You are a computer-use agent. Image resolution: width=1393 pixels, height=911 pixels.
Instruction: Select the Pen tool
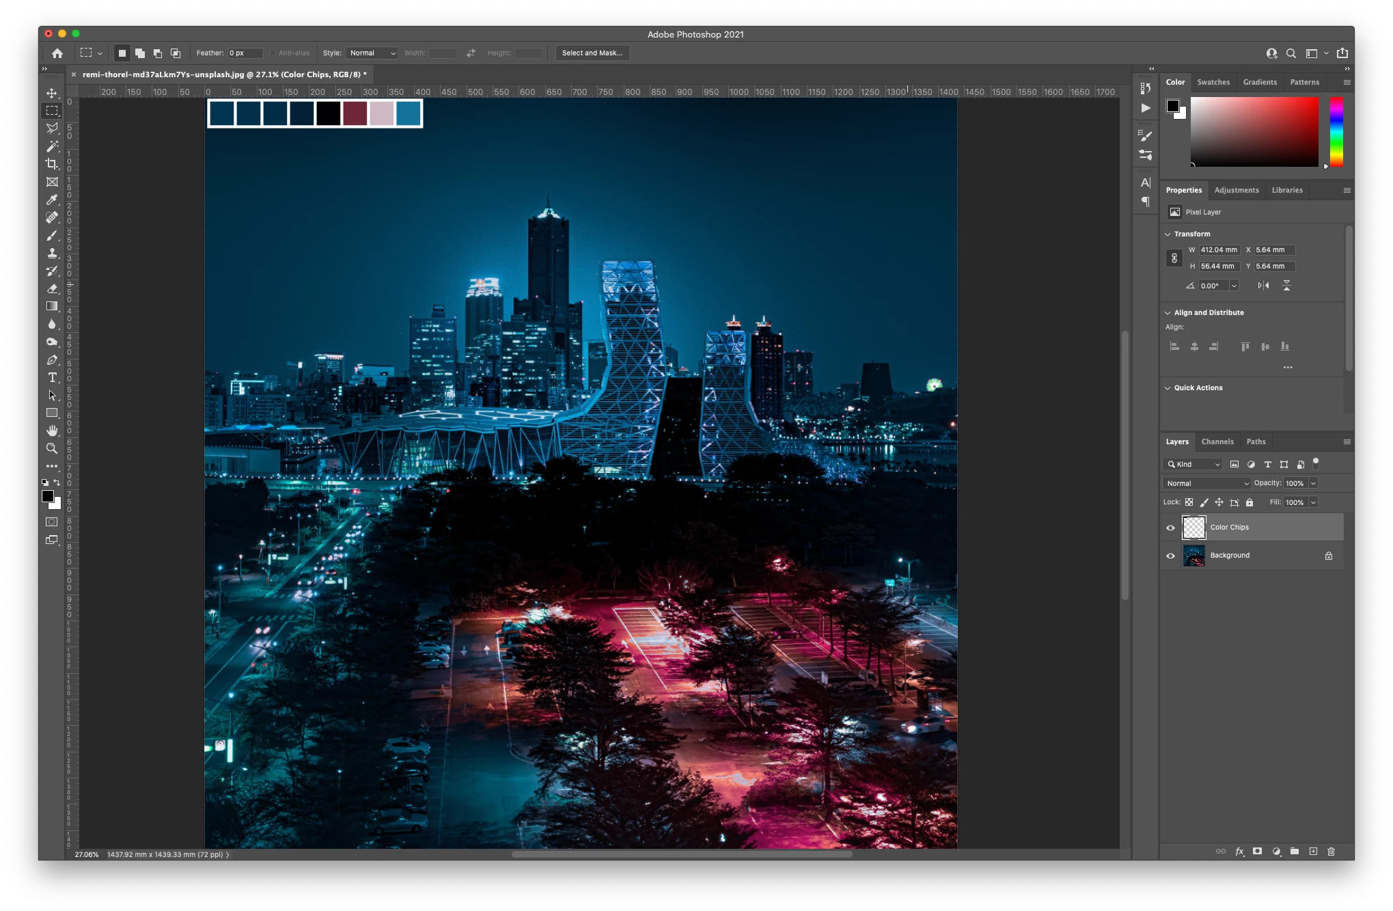click(x=52, y=359)
